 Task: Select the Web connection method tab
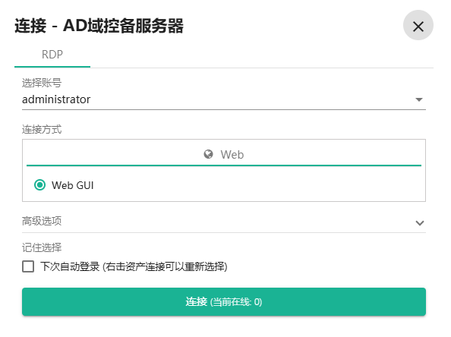point(224,154)
